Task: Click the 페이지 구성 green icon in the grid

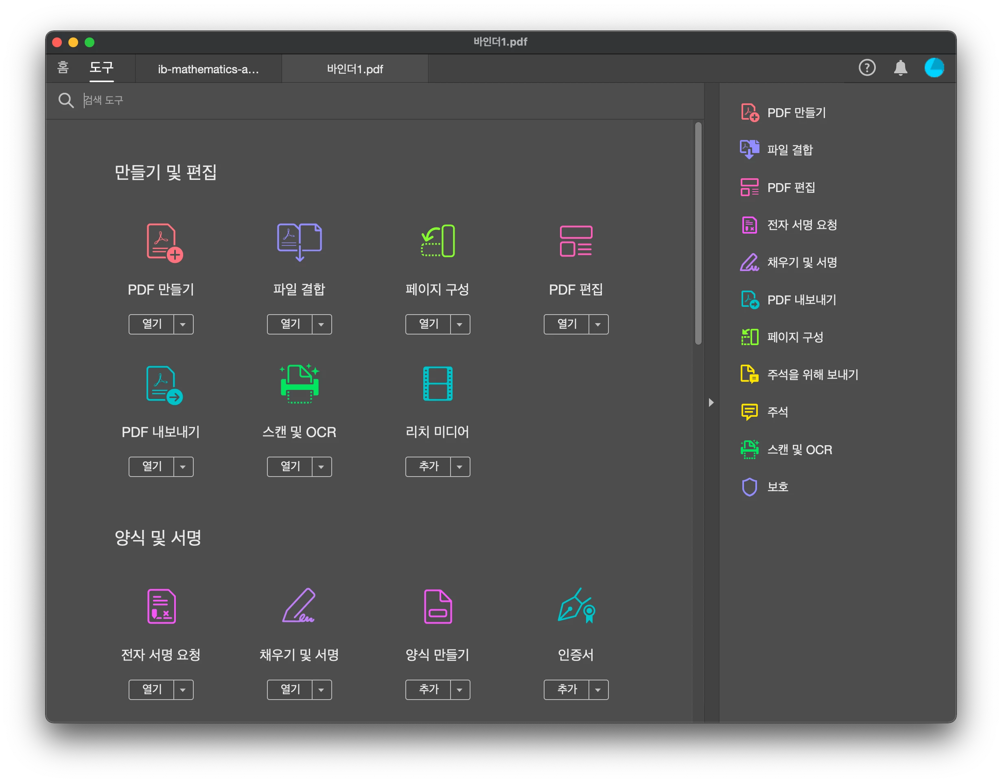Action: pos(438,241)
